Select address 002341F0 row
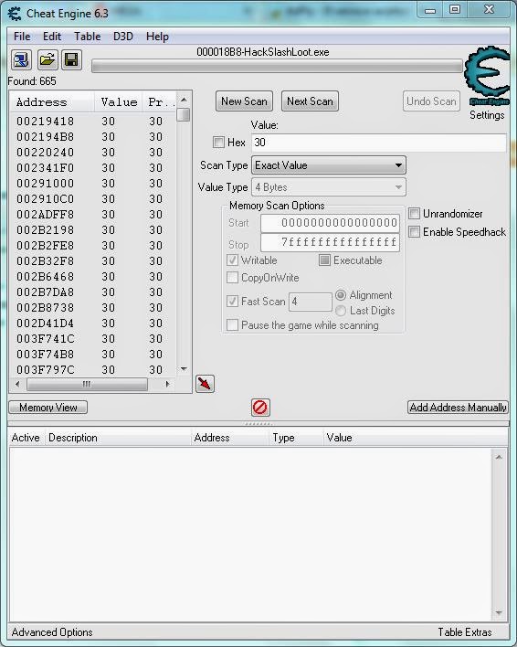517x647 pixels. [x=93, y=168]
